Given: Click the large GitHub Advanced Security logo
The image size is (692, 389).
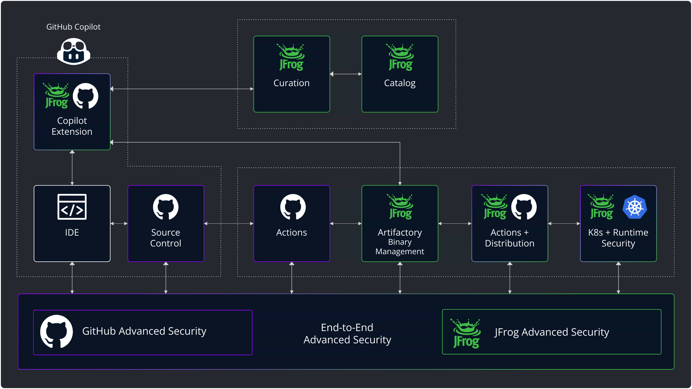Looking at the screenshot, I should pos(56,331).
